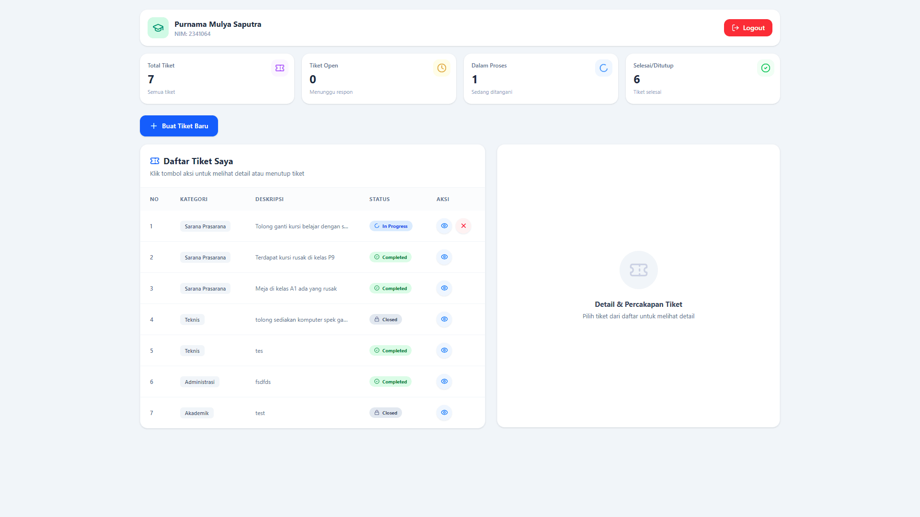
Task: Open eye icon for the 'tes' ticket
Action: [444, 350]
